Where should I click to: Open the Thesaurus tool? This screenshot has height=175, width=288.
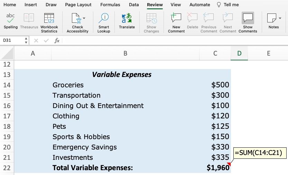29,21
